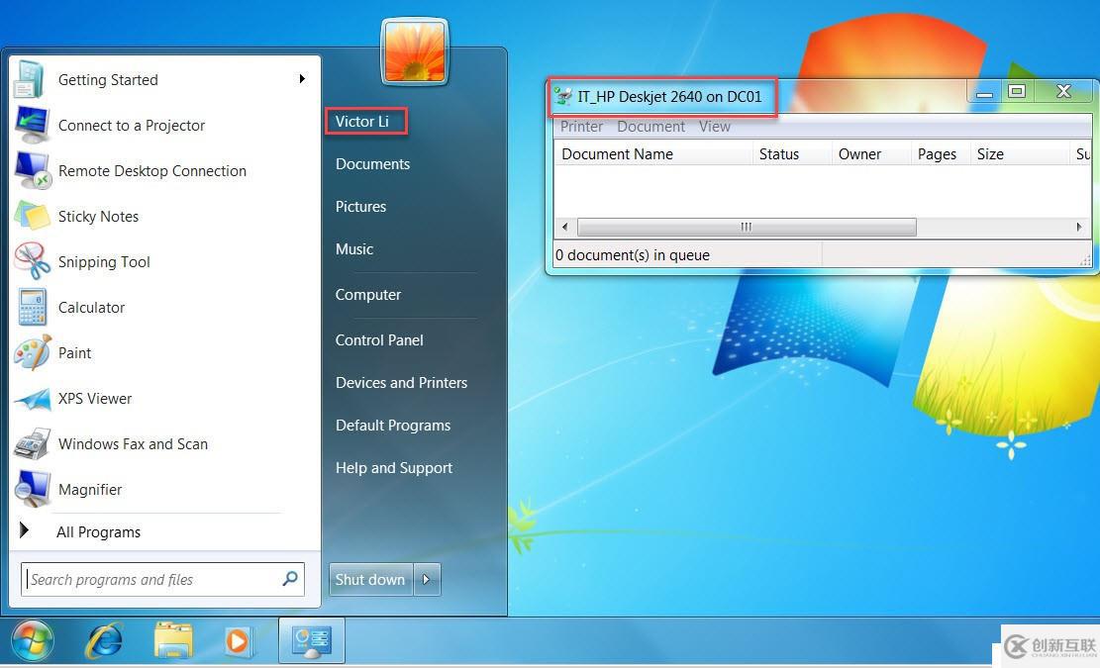Maximize the IT_HP Deskjet 2640 window
The width and height of the screenshot is (1100, 668).
(1017, 91)
